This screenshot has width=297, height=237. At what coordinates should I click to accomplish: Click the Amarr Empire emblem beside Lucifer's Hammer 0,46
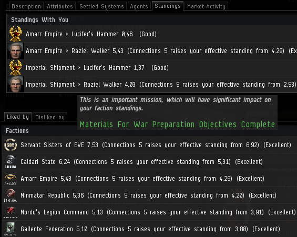pos(16,34)
